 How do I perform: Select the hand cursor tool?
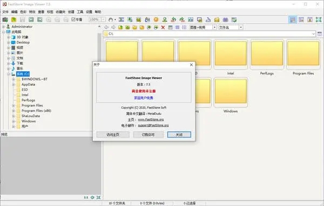pyautogui.click(x=111, y=19)
